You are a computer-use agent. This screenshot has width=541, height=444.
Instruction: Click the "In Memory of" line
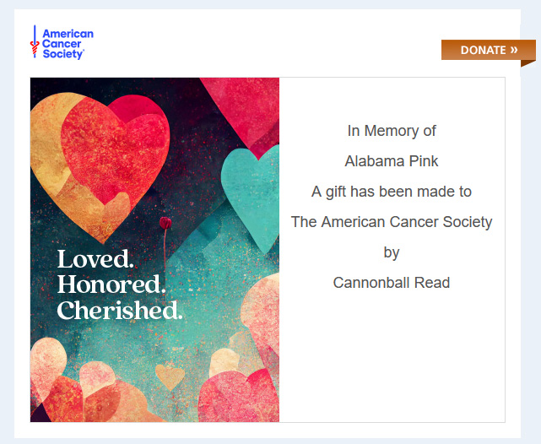(392, 131)
